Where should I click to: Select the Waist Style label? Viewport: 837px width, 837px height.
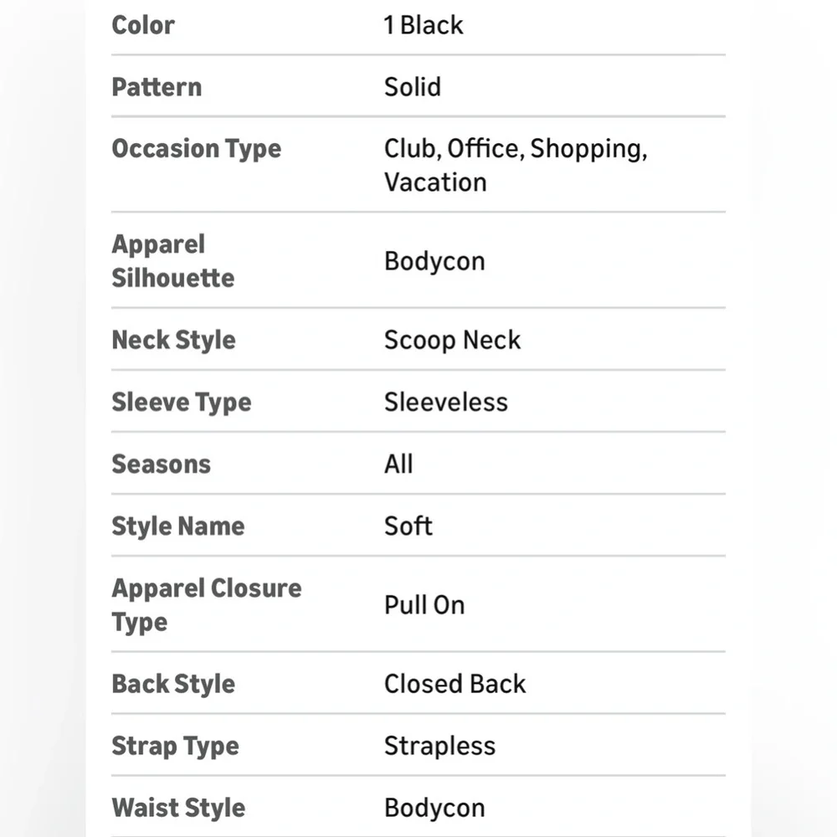[x=178, y=809]
